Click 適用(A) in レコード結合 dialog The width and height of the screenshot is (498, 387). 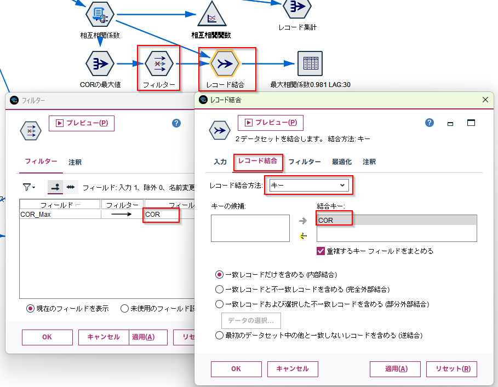[x=395, y=369]
